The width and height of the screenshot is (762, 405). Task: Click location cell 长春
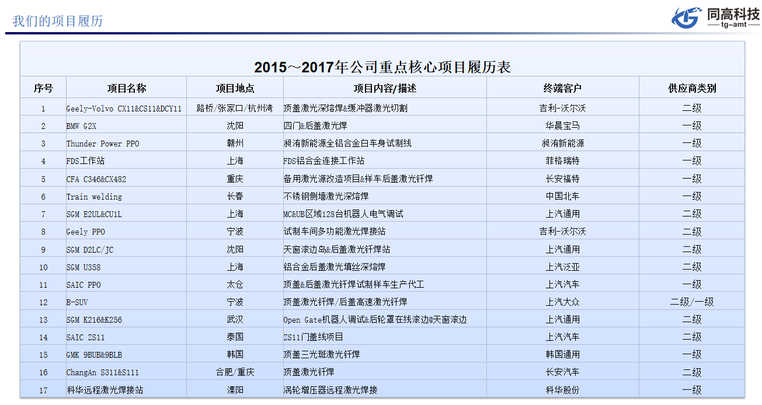tap(235, 197)
